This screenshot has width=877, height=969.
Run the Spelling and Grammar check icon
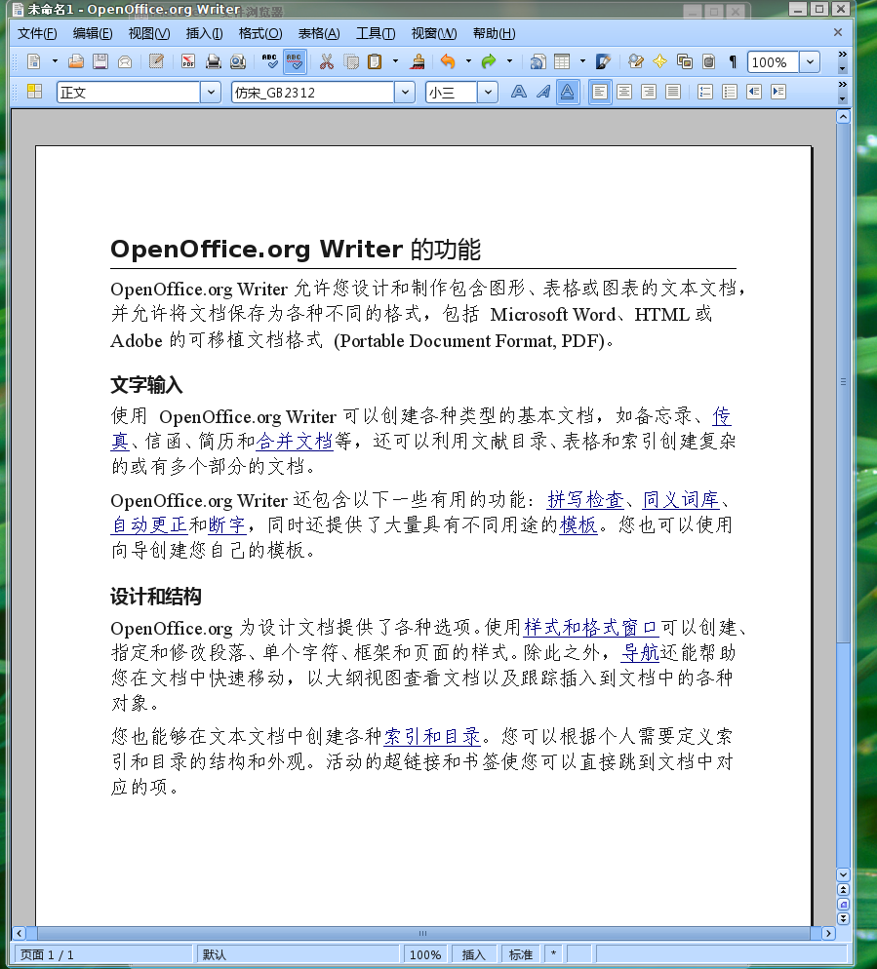click(x=269, y=61)
